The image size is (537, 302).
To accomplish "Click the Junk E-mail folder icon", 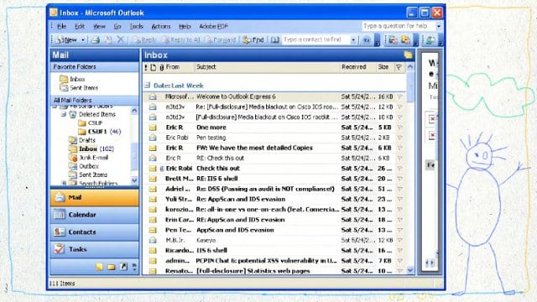I will [73, 158].
